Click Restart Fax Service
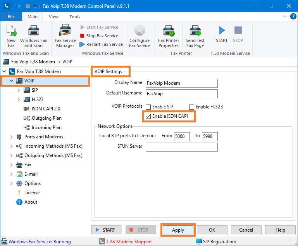The height and width of the screenshot is (246, 298). tap(101, 44)
